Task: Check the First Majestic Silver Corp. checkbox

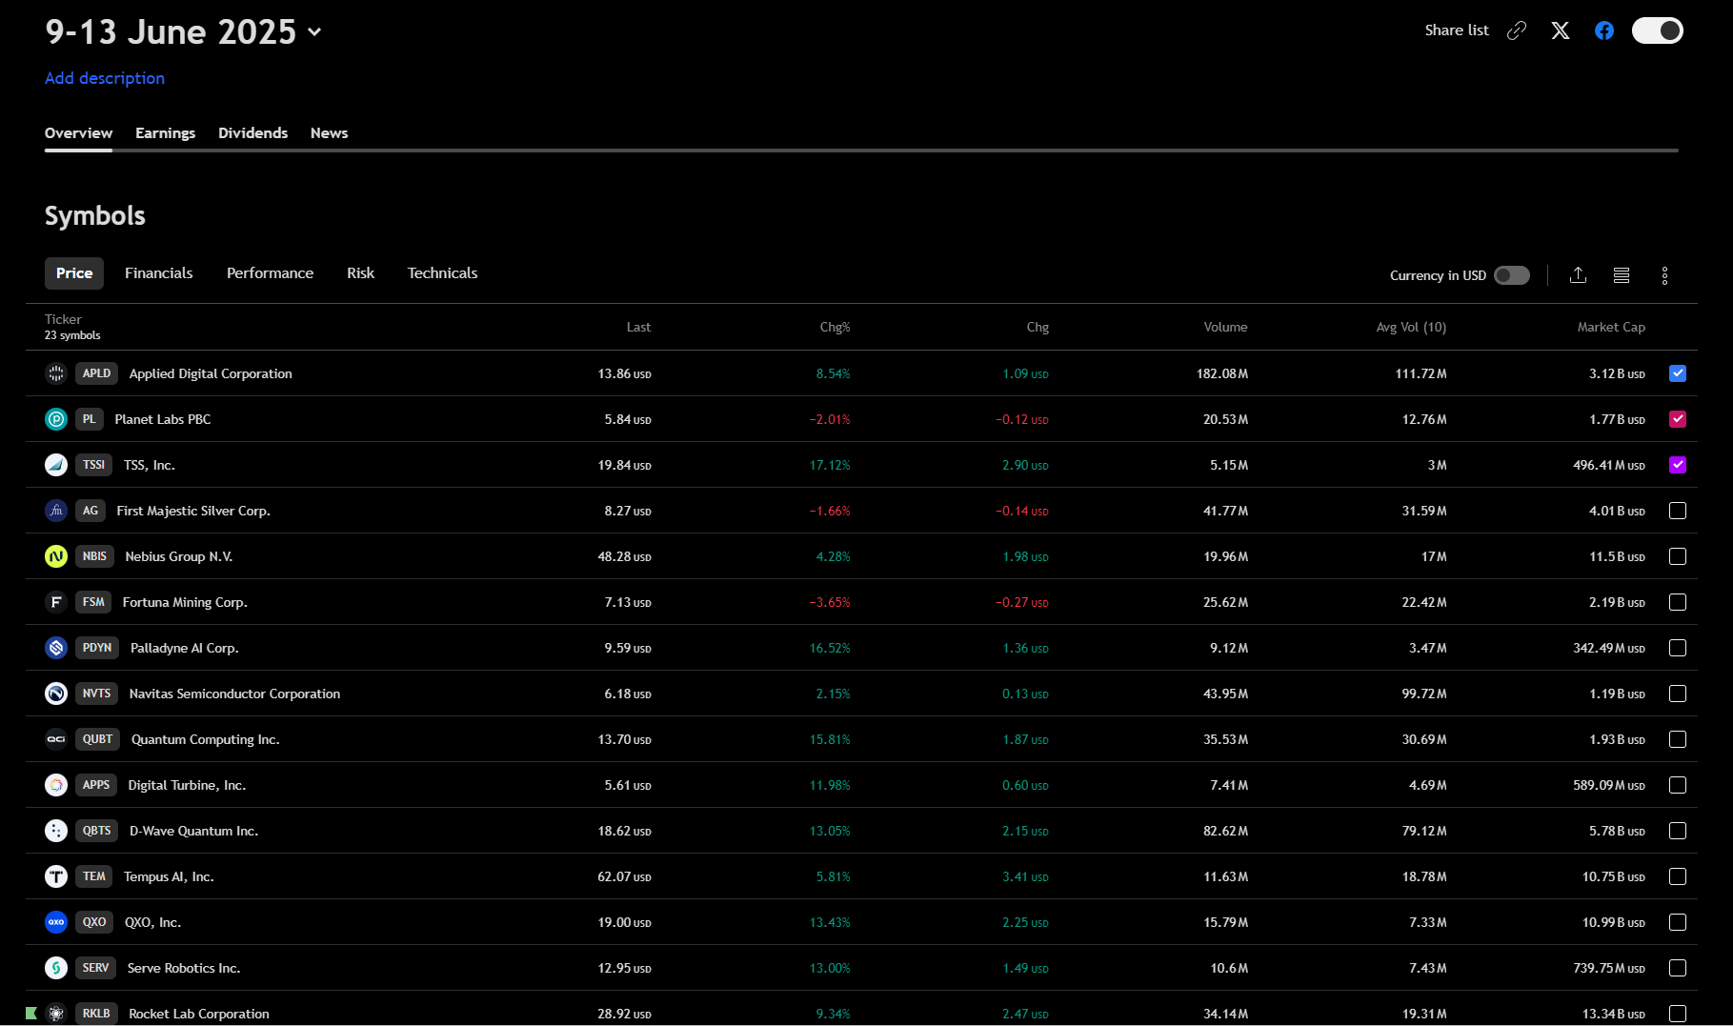Action: [1678, 511]
